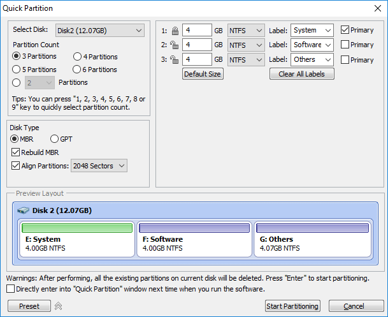
Task: Click the purple bar of F: Software
Action: point(194,228)
